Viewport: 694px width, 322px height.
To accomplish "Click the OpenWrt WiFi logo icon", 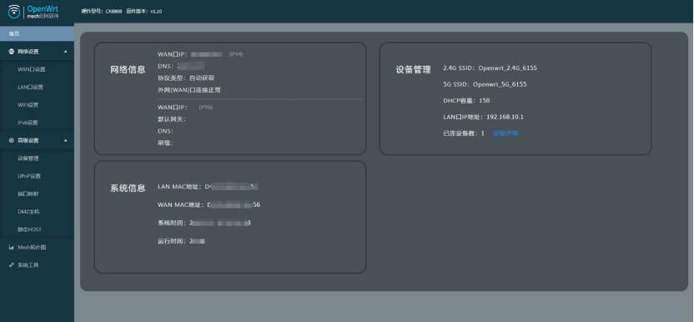I will (x=14, y=11).
